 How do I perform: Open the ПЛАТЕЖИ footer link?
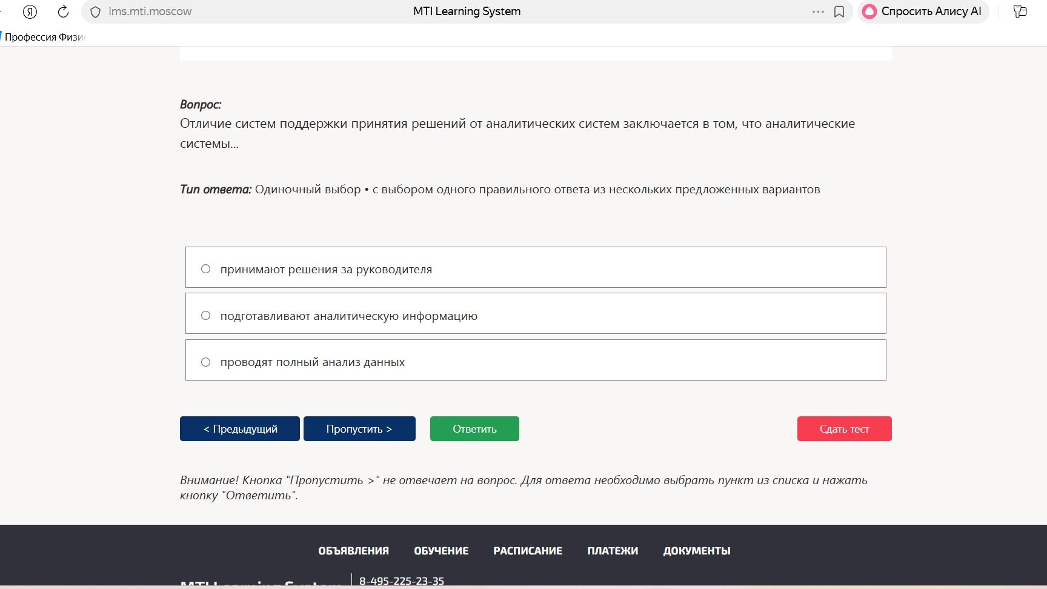coord(613,551)
